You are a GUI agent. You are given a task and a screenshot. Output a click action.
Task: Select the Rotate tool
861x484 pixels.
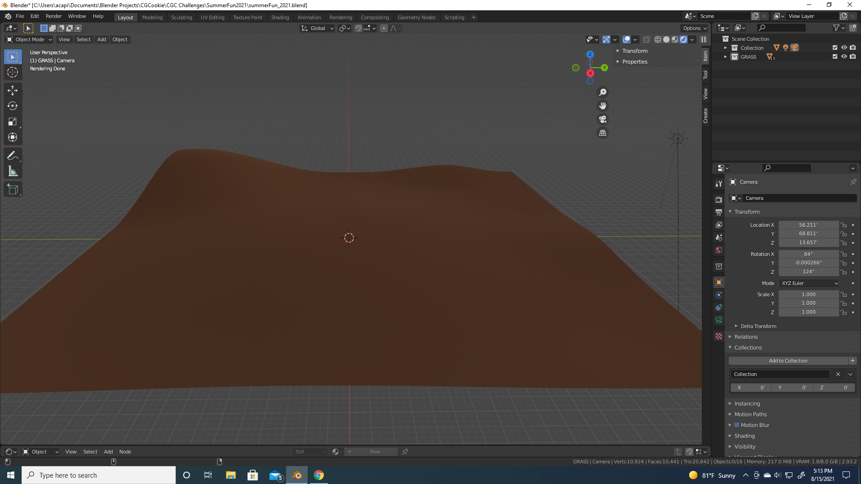(x=13, y=106)
